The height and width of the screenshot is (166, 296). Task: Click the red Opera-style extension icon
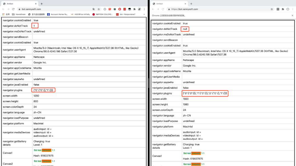pos(120,9)
